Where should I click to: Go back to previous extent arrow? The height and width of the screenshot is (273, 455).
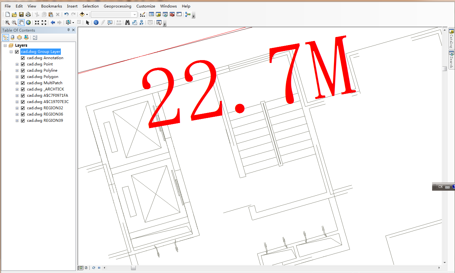53,23
